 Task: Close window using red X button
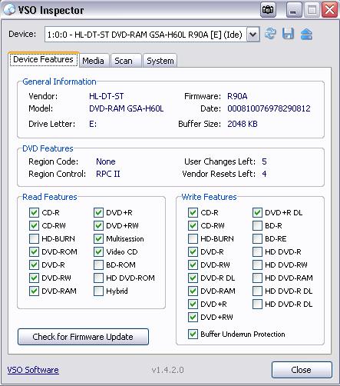point(329,10)
